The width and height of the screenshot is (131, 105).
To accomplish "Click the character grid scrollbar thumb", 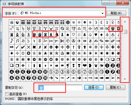I will [x=125, y=32].
